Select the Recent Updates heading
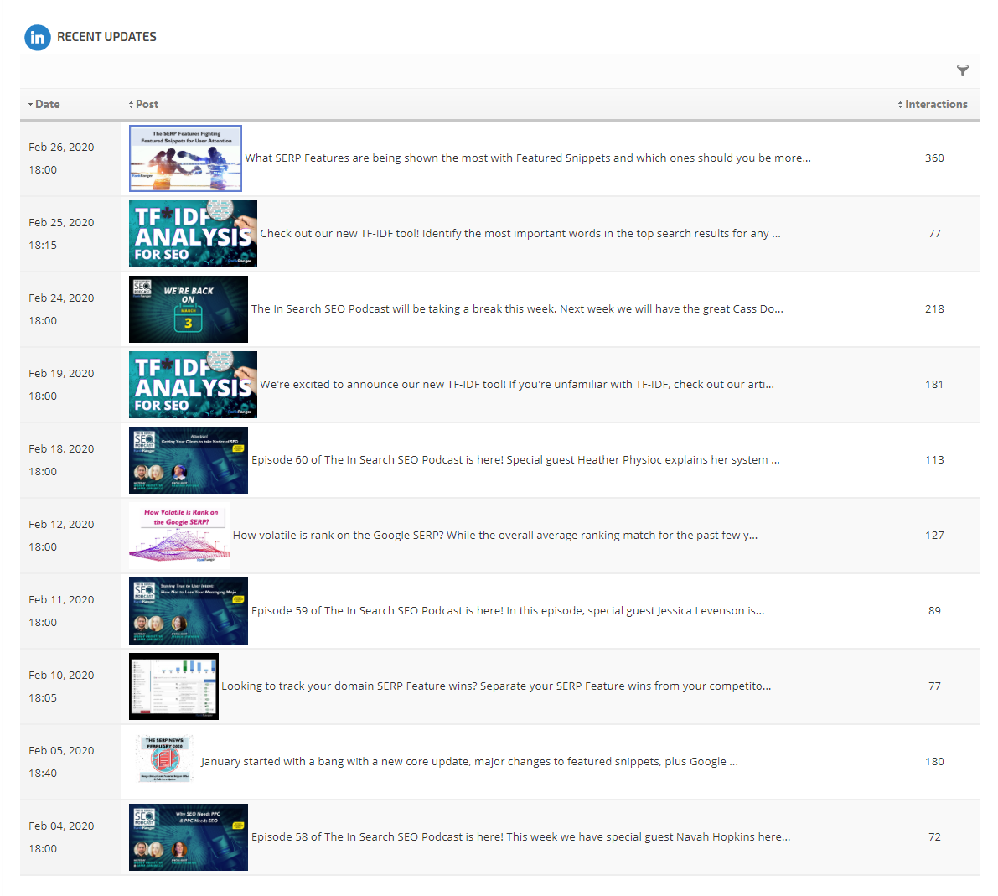The width and height of the screenshot is (998, 896). (x=106, y=37)
